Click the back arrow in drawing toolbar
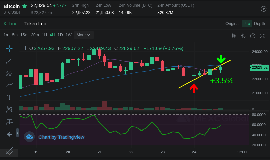The image size is (270, 160). click(9, 134)
